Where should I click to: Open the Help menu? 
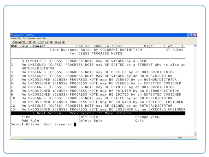(x=44, y=38)
